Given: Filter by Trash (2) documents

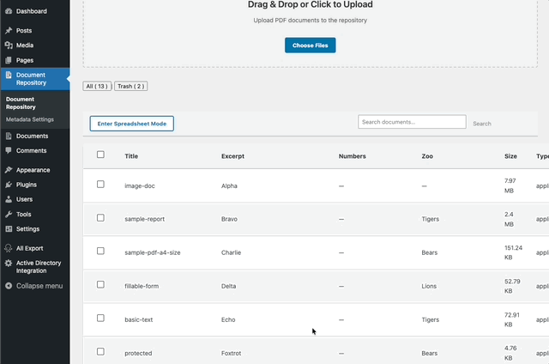Looking at the screenshot, I should [x=131, y=87].
